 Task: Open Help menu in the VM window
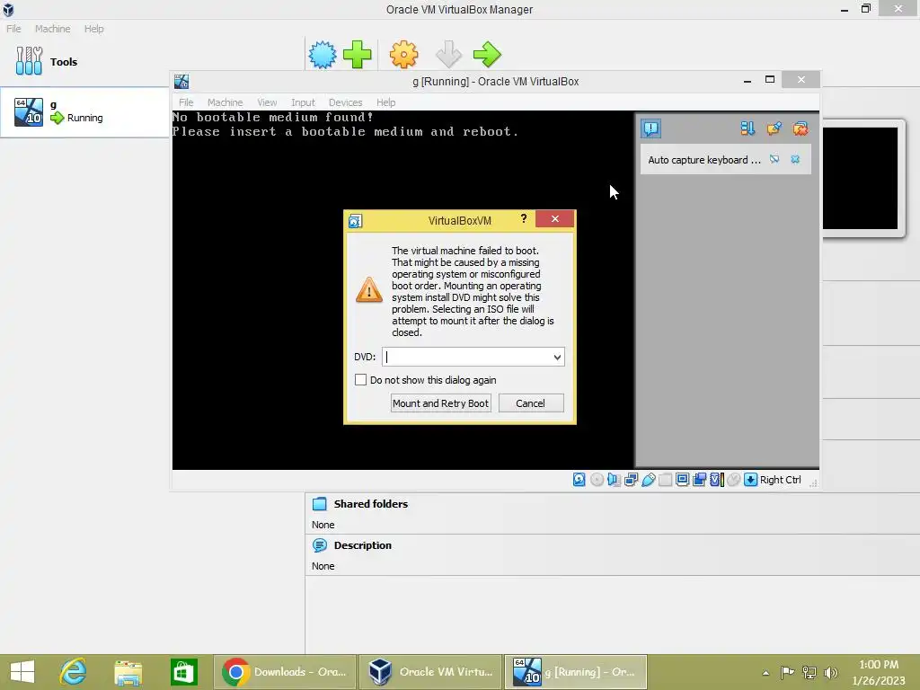(385, 102)
